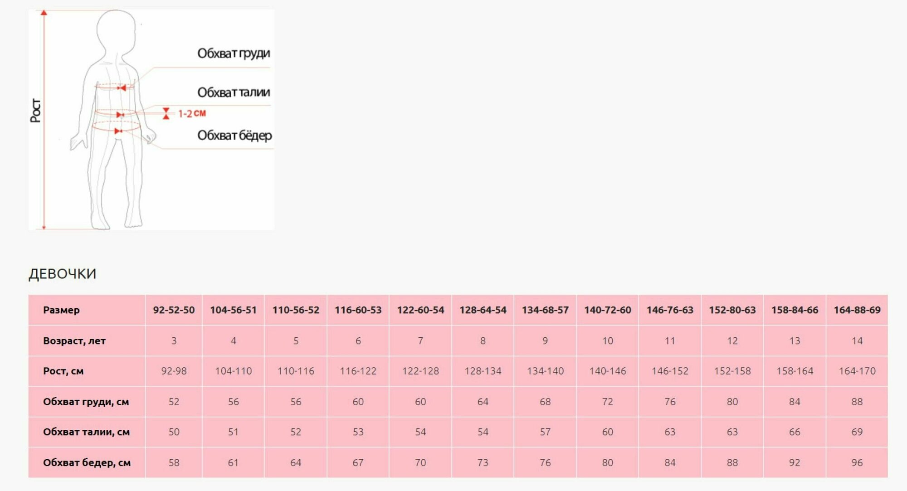The image size is (907, 491).
Task: Click the Обхват бедер, см row header
Action: [x=87, y=463]
